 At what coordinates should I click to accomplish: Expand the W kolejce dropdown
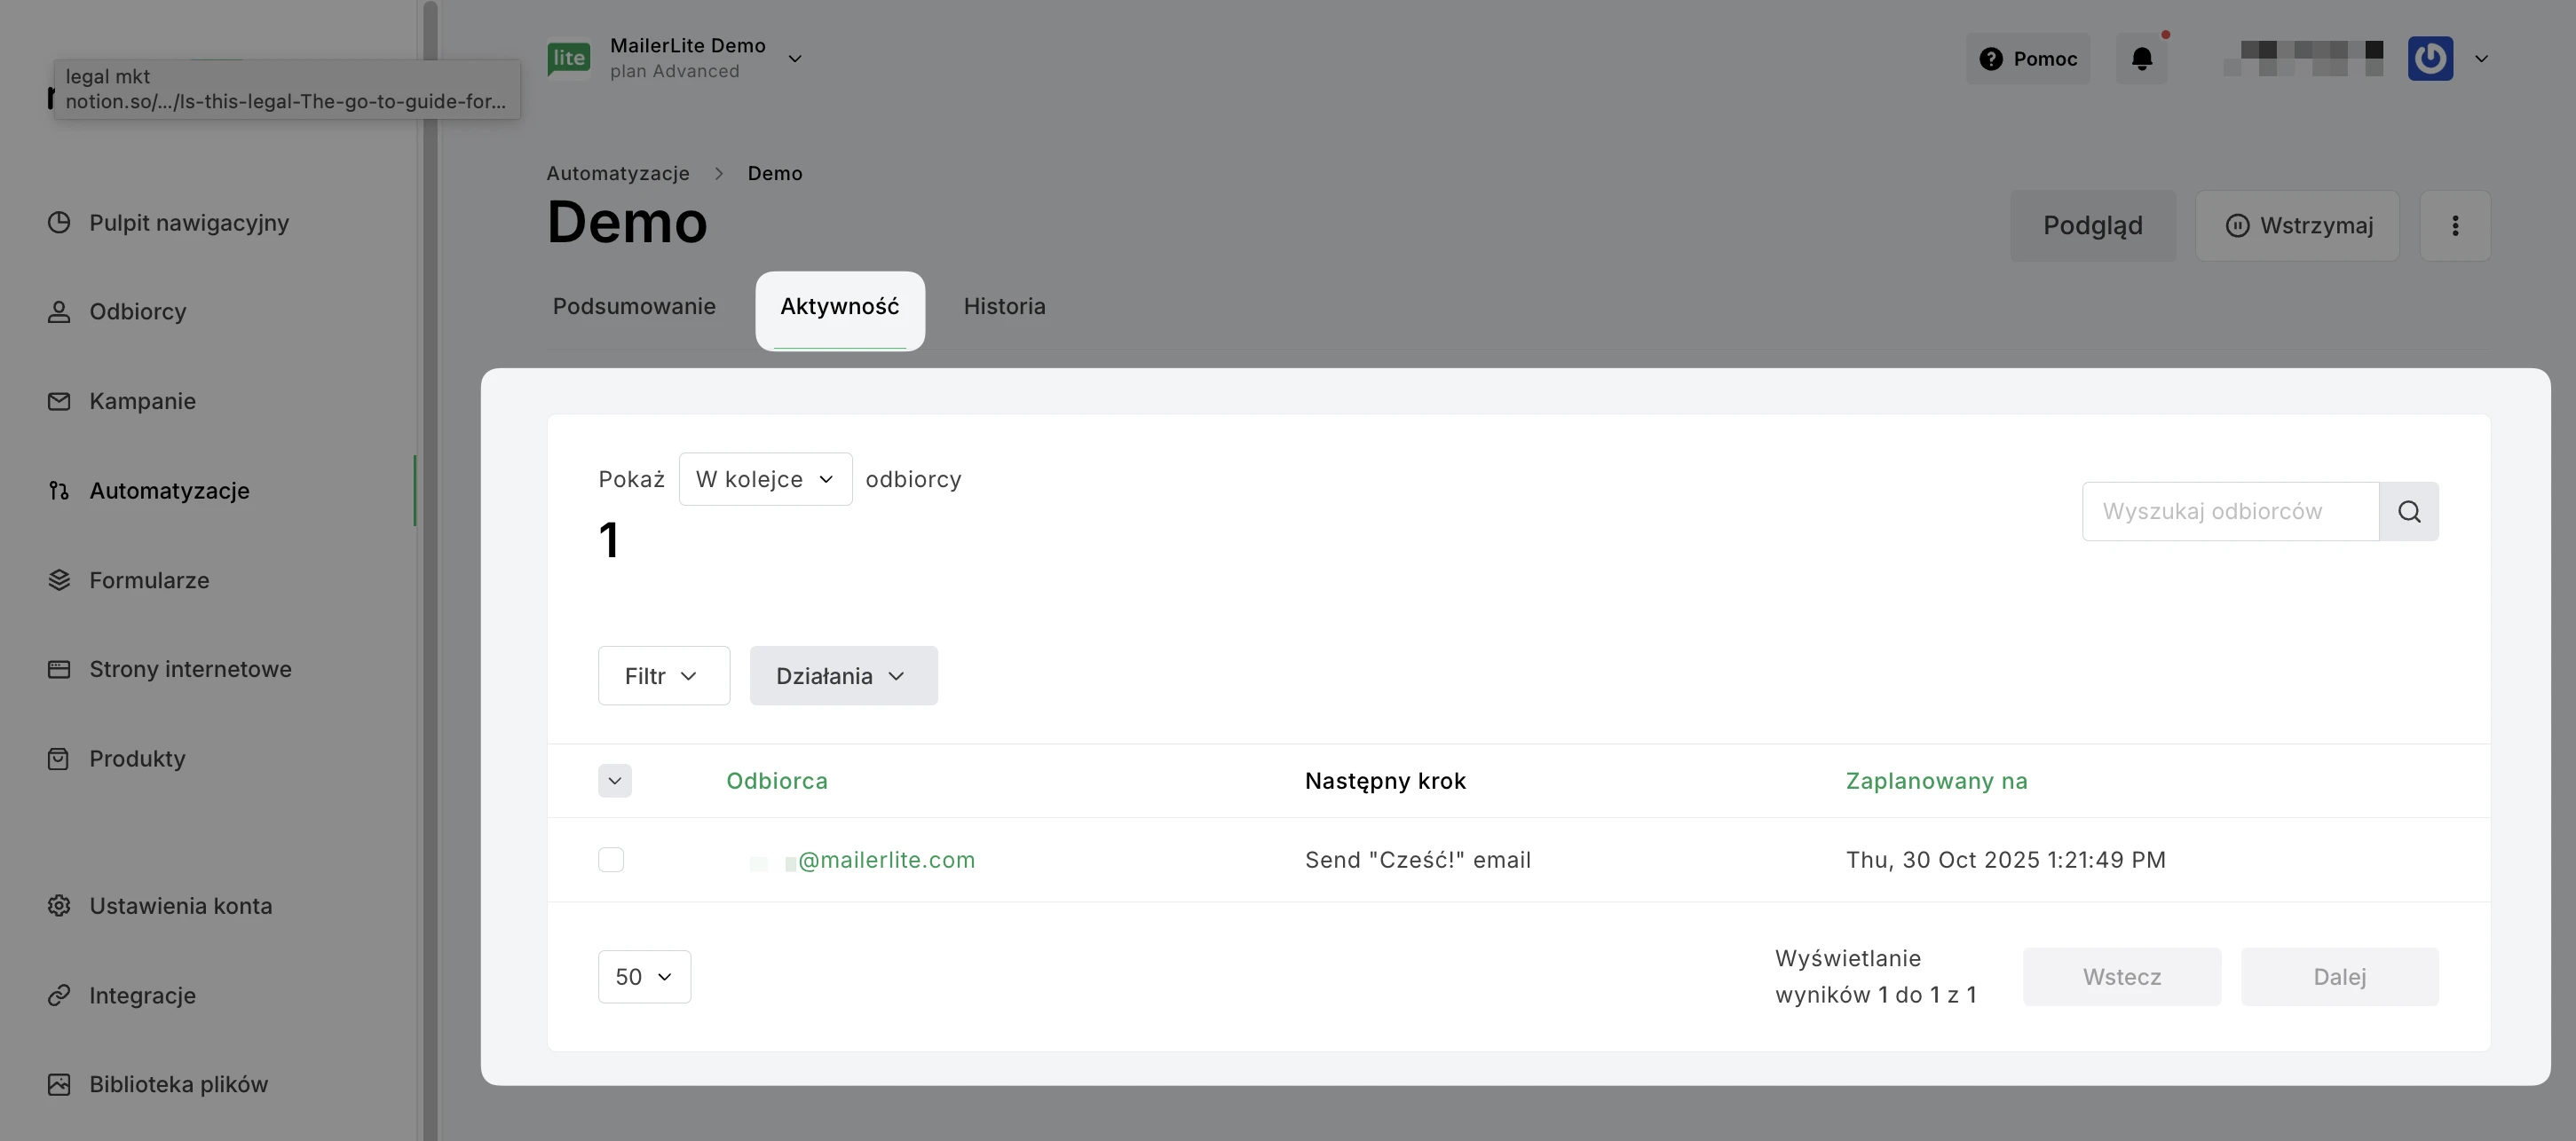click(x=765, y=480)
